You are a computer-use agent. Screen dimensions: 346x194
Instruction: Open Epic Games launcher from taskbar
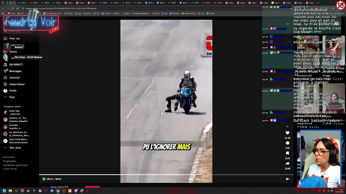tap(34, 191)
